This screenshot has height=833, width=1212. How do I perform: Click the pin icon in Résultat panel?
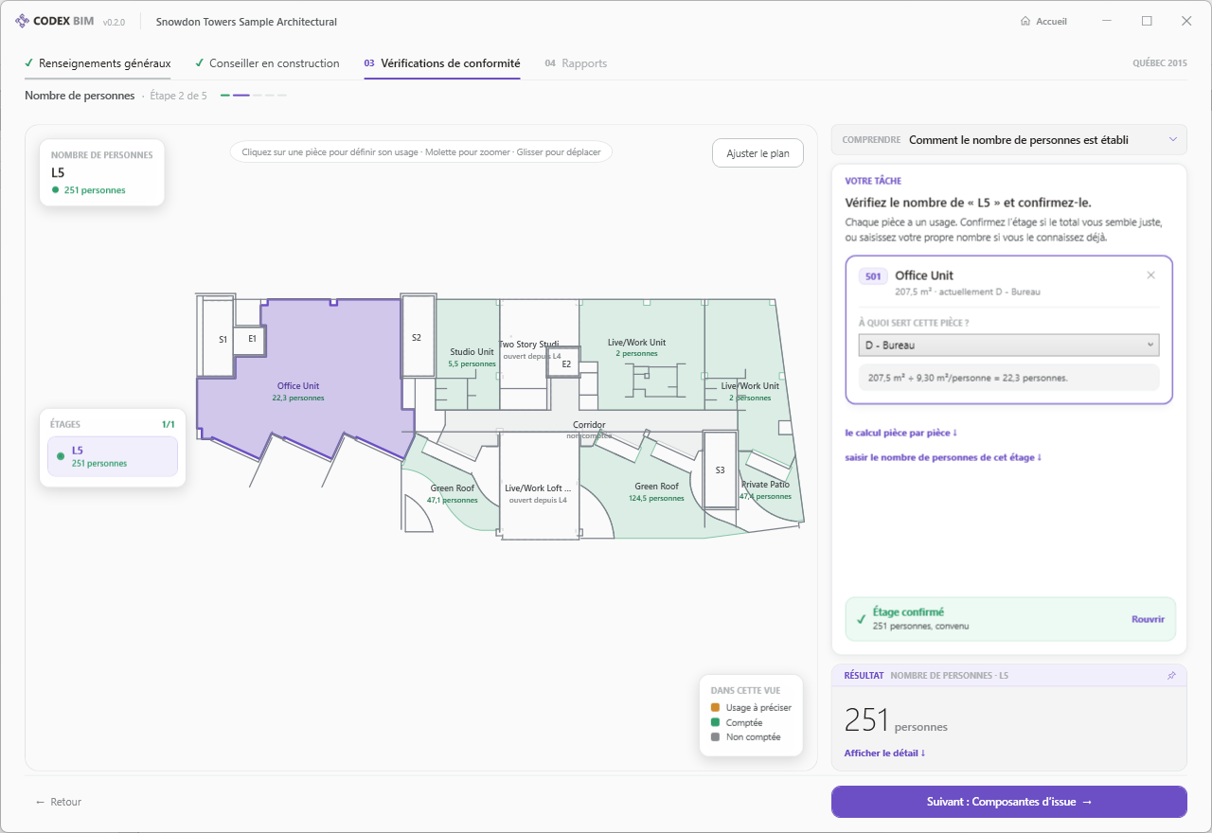(x=1171, y=676)
